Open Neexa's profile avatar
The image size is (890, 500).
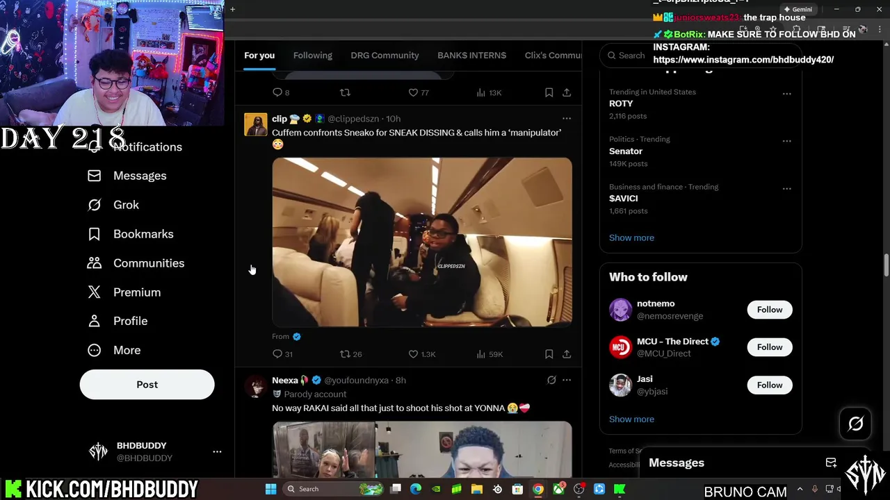click(255, 386)
